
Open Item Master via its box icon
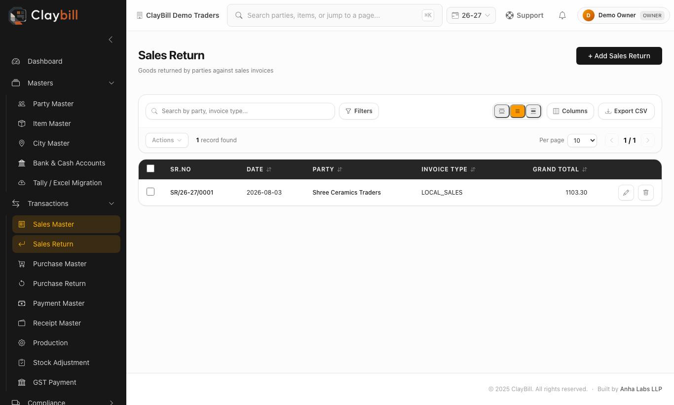point(22,123)
